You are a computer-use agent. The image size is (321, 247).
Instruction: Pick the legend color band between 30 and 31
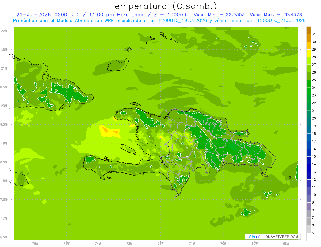pyautogui.click(x=308, y=38)
